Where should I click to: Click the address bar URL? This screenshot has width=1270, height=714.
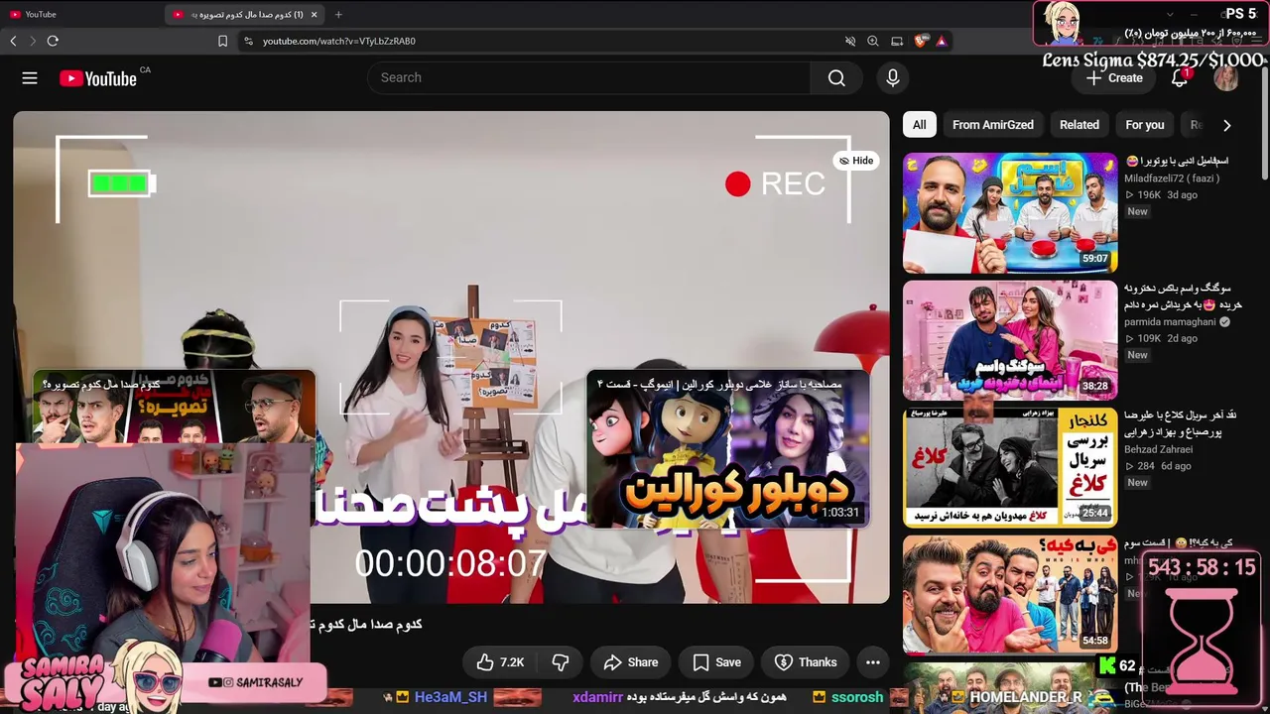click(339, 41)
